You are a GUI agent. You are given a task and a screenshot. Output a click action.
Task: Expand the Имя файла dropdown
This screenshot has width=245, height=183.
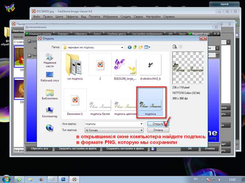tap(141, 124)
